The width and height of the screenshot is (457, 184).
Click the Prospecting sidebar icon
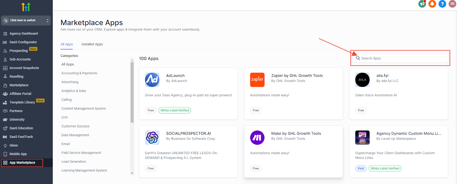tap(5, 51)
